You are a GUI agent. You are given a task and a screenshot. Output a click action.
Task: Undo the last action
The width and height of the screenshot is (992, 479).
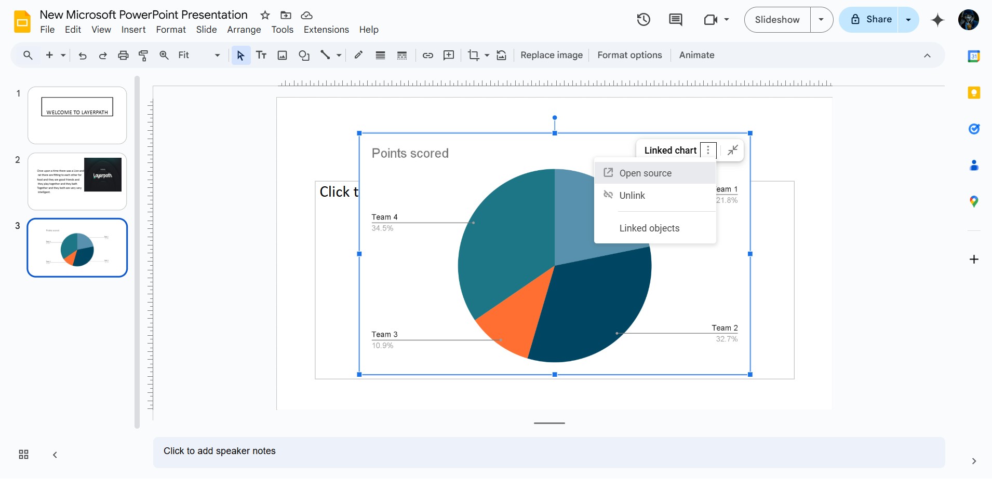[83, 55]
